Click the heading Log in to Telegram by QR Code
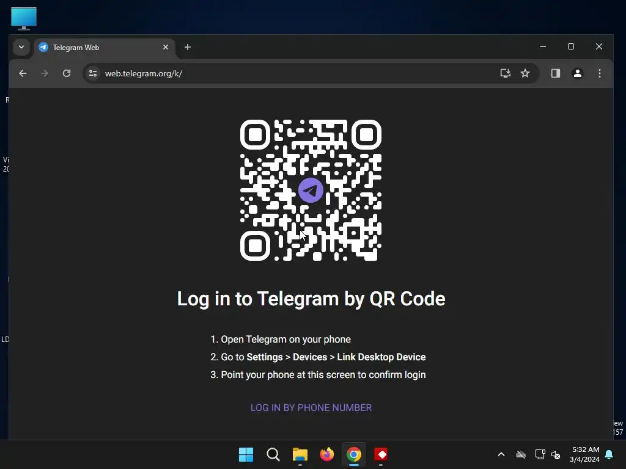 (x=311, y=299)
